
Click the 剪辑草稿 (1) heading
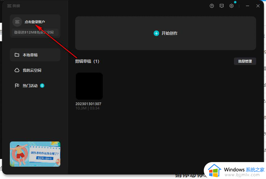(87, 61)
